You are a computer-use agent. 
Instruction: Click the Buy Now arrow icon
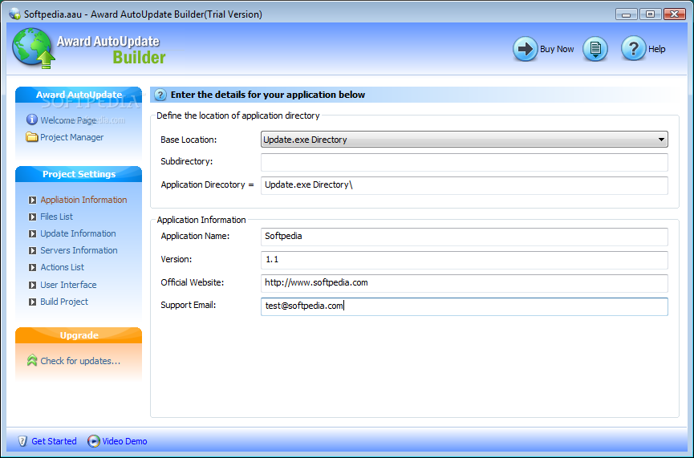tap(525, 49)
